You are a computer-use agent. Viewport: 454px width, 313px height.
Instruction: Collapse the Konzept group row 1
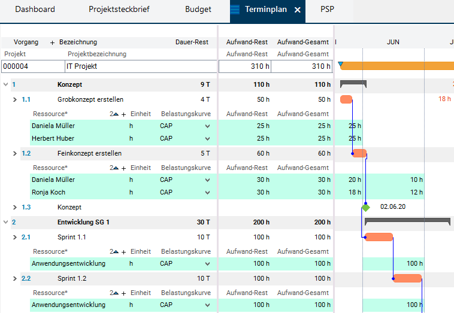tap(6, 84)
